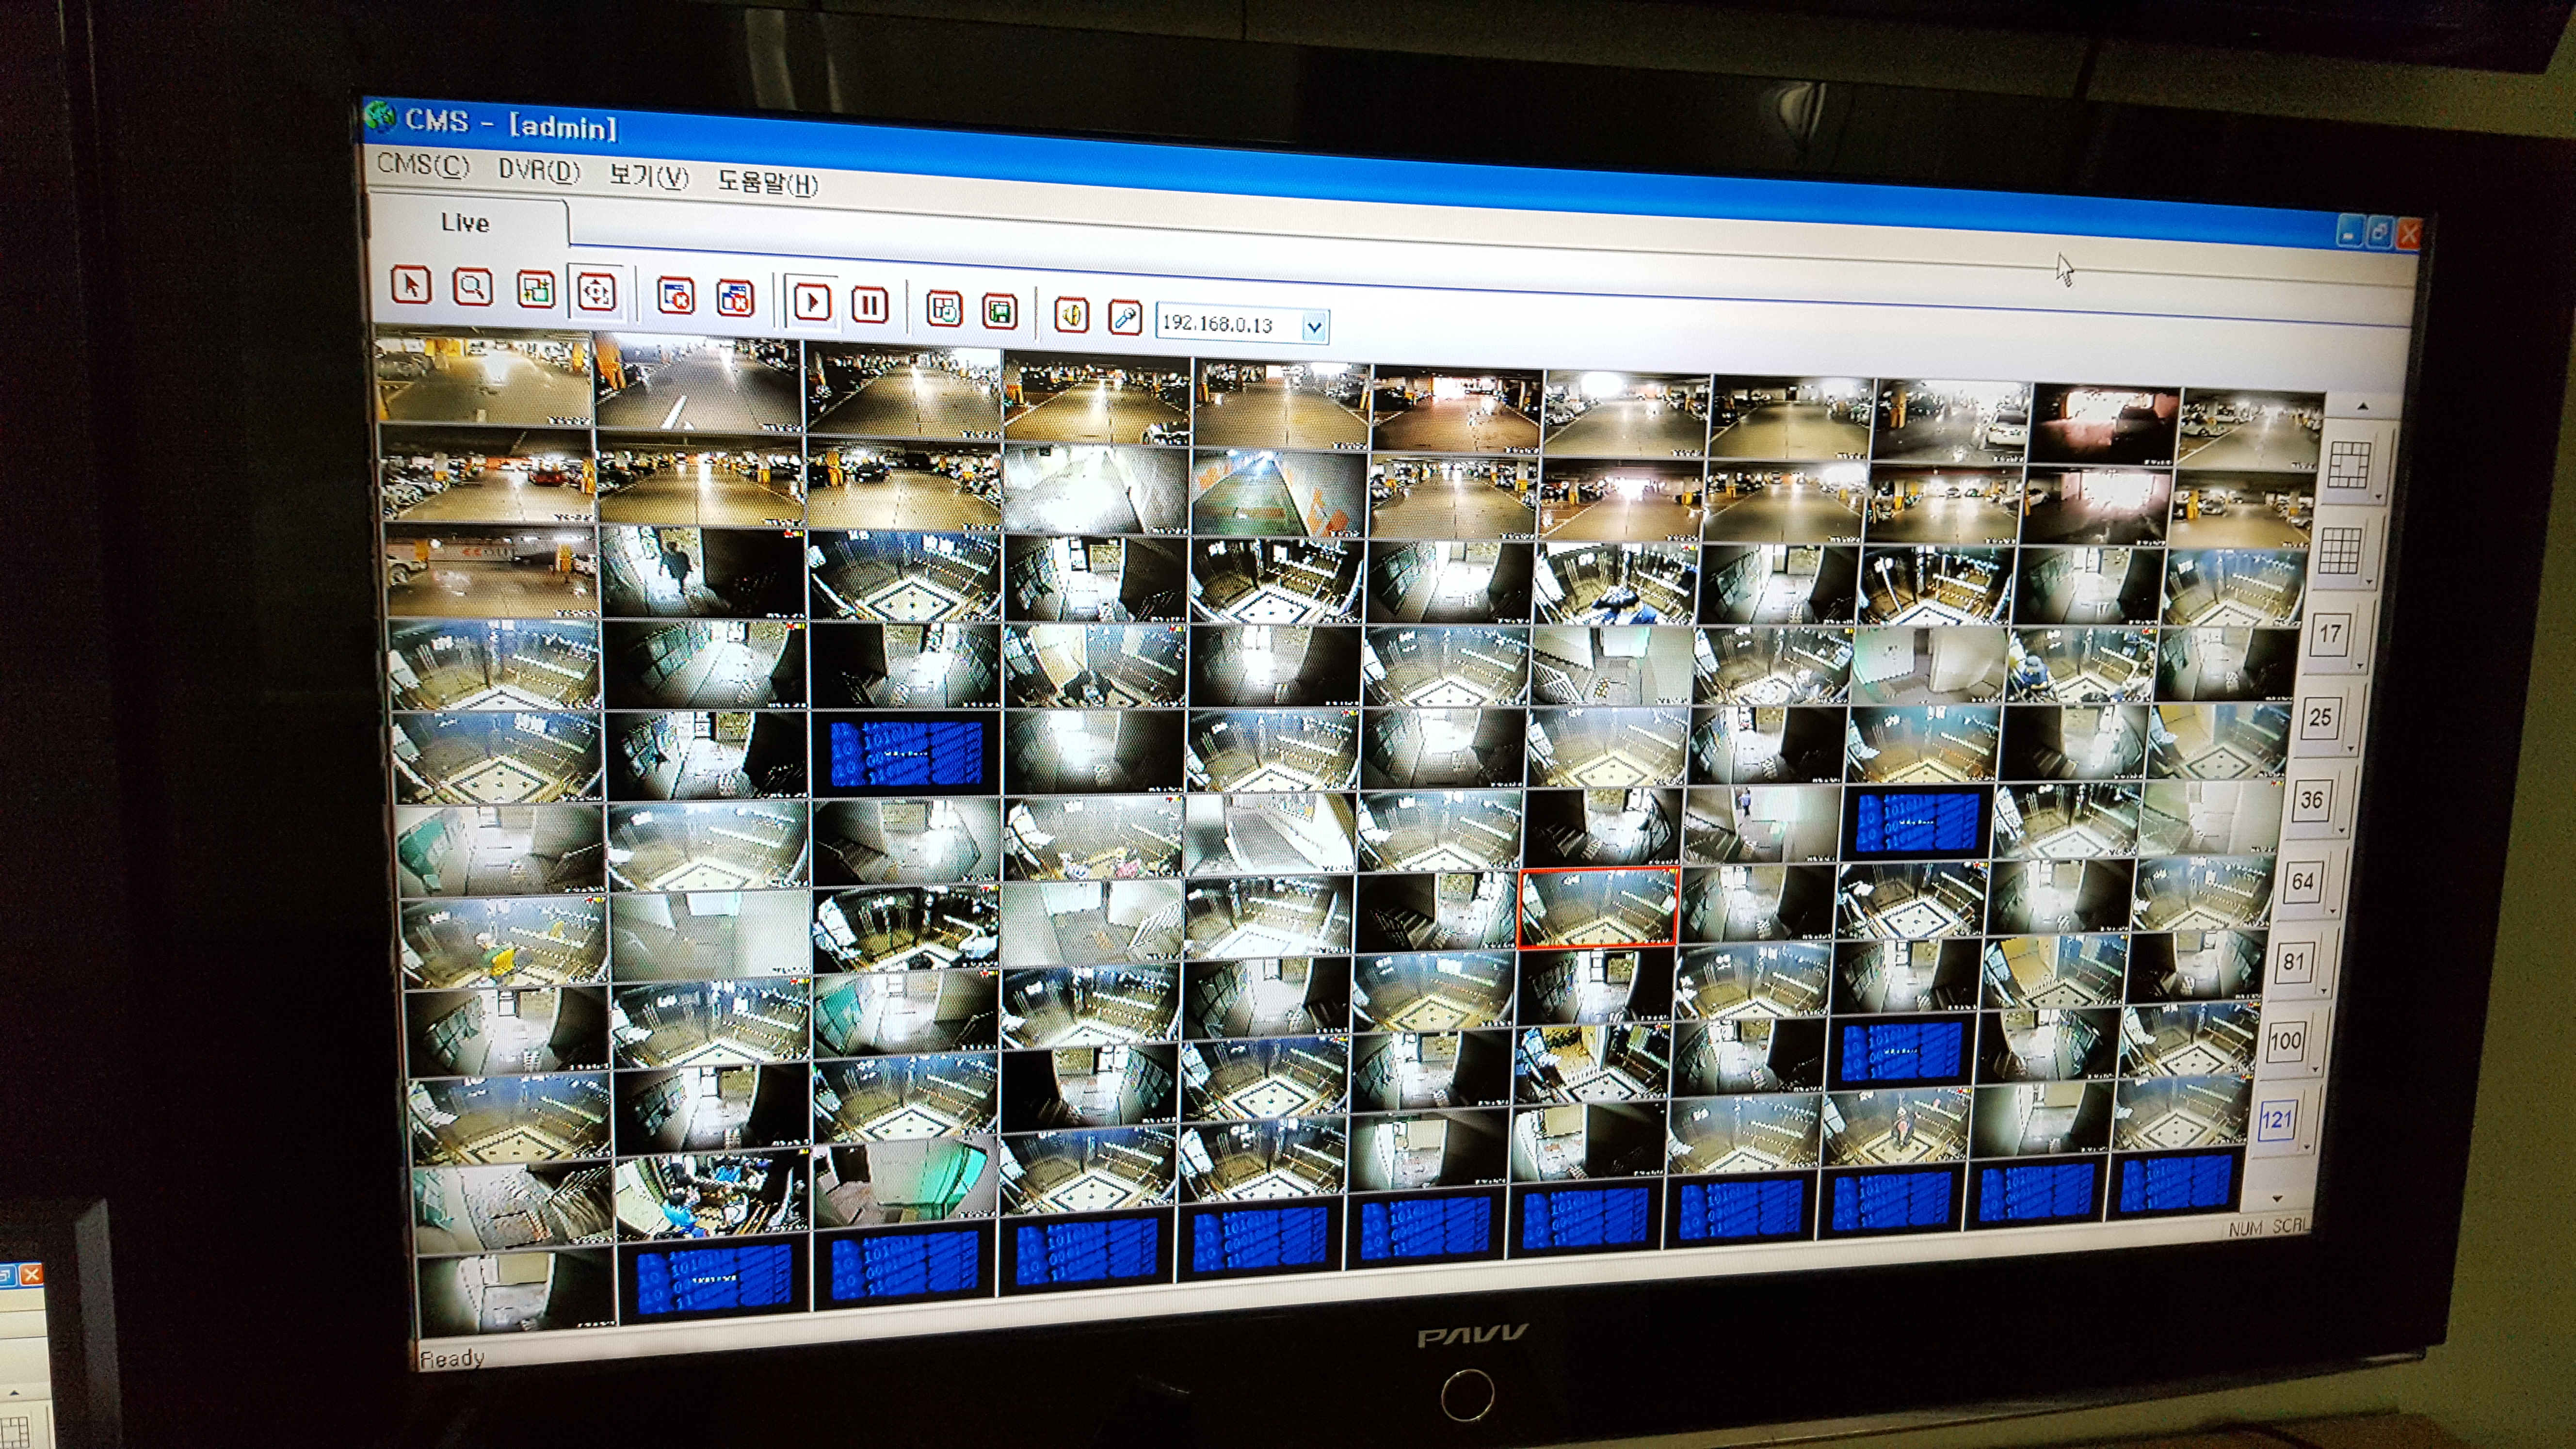Toggle the microphone talk icon
The image size is (2576, 1449).
pyautogui.click(x=1125, y=318)
